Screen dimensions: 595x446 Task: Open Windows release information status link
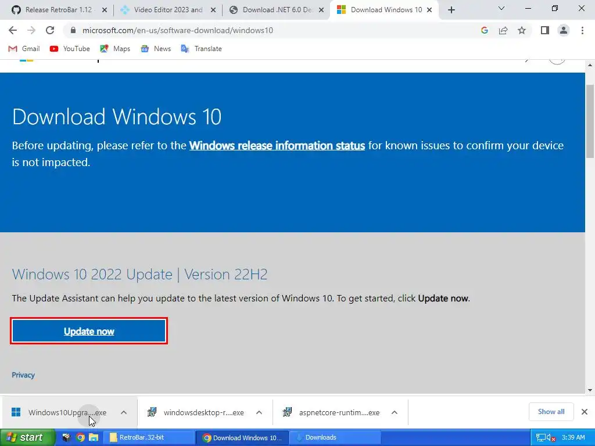pos(277,146)
